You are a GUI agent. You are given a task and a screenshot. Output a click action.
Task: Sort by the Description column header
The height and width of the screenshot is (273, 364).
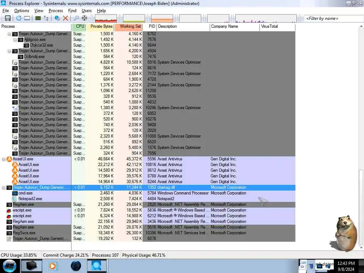tap(183, 26)
